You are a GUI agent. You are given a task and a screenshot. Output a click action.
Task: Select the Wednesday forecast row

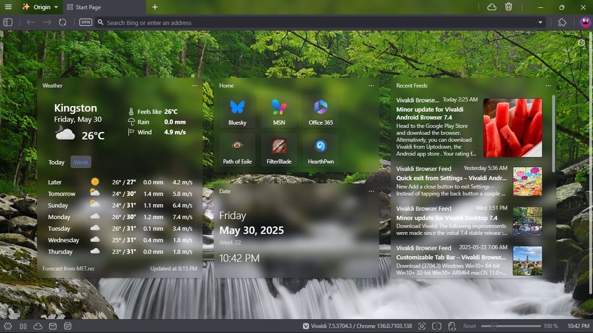120,240
